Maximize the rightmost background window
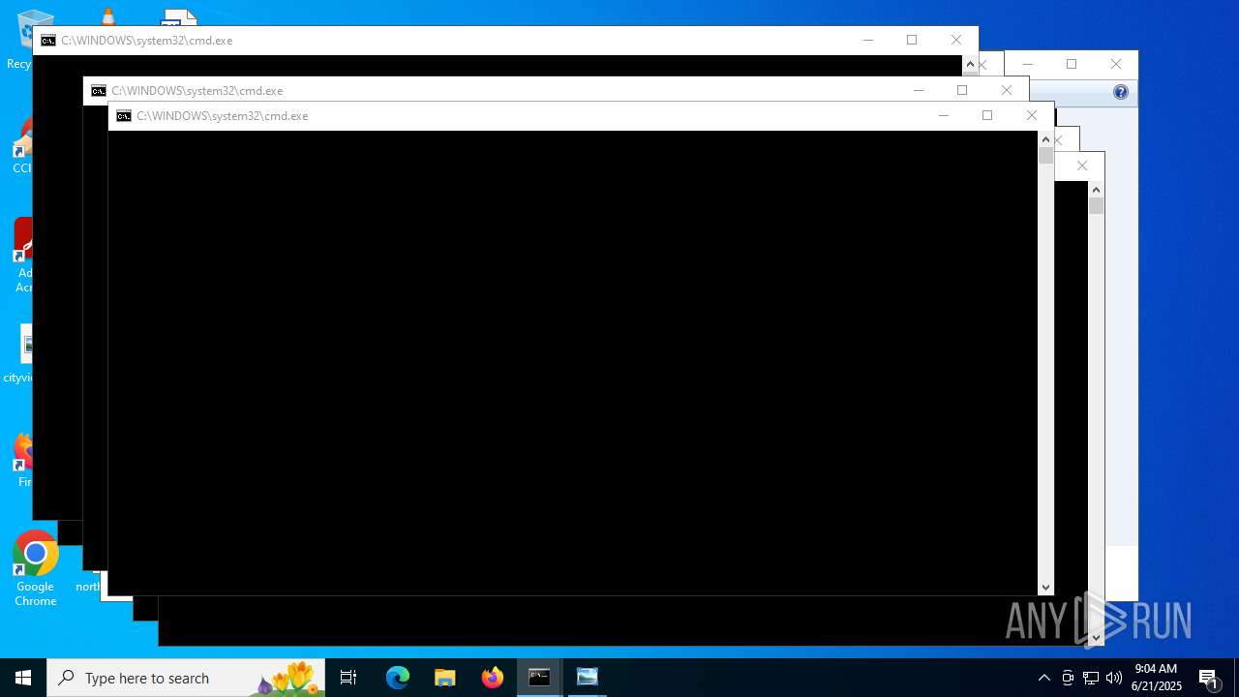The height and width of the screenshot is (697, 1239). 1072,64
